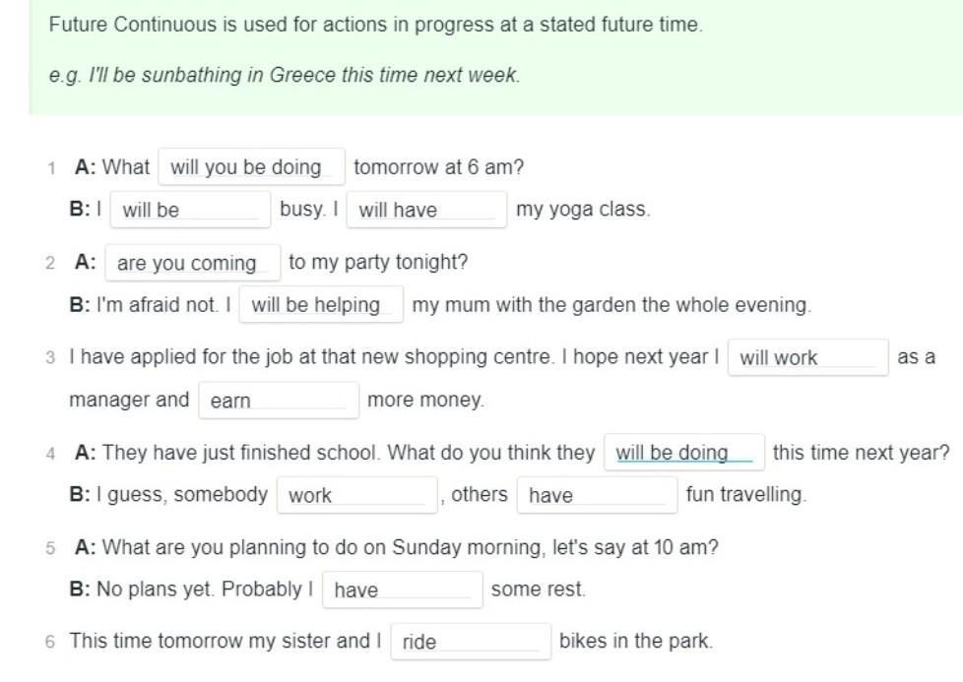This screenshot has width=963, height=682.
Task: Click question number 4 label
Action: 50,454
